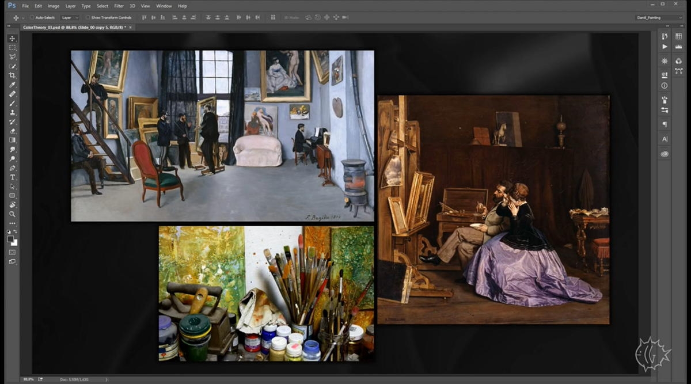Swap foreground and background colors
The width and height of the screenshot is (691, 384).
coord(16,231)
